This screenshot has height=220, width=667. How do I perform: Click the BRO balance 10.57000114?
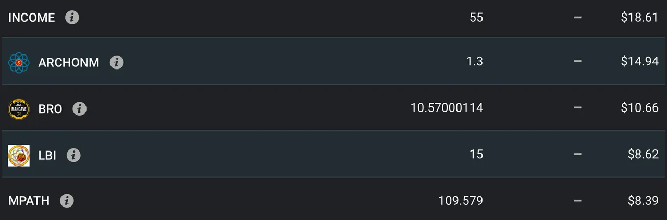click(x=447, y=108)
